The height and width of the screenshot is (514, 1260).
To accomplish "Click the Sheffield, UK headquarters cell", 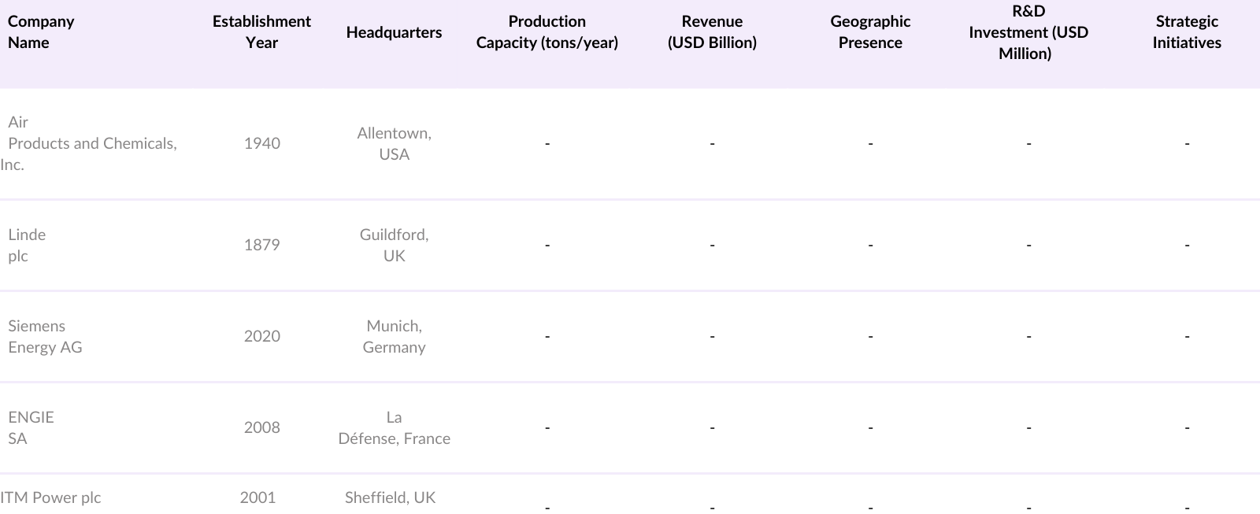I will (390, 497).
